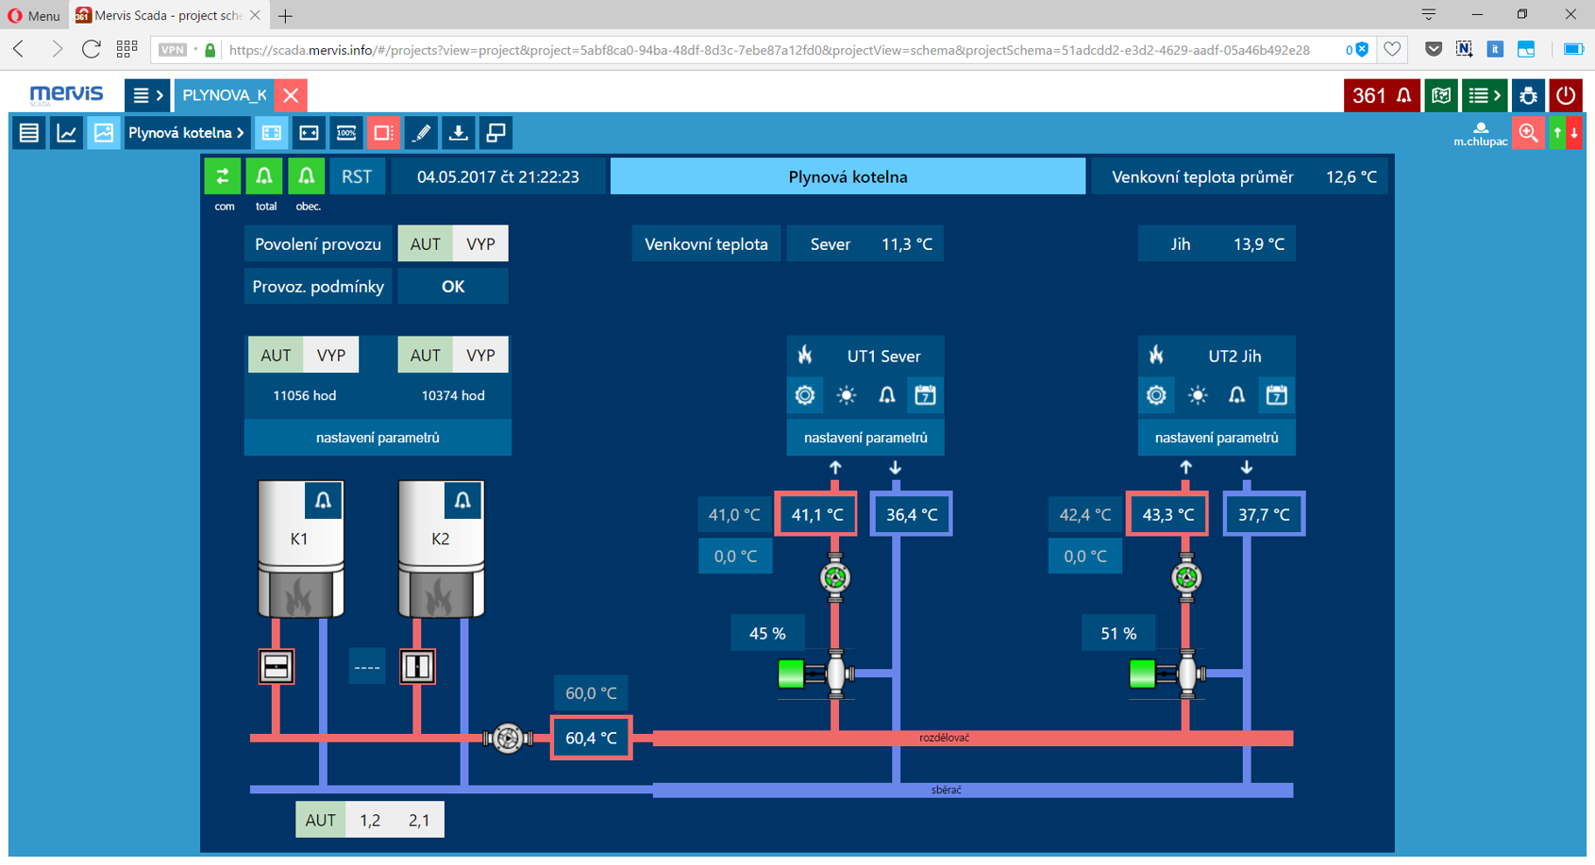1595x865 pixels.
Task: Open the trends chart view icon
Action: point(66,132)
